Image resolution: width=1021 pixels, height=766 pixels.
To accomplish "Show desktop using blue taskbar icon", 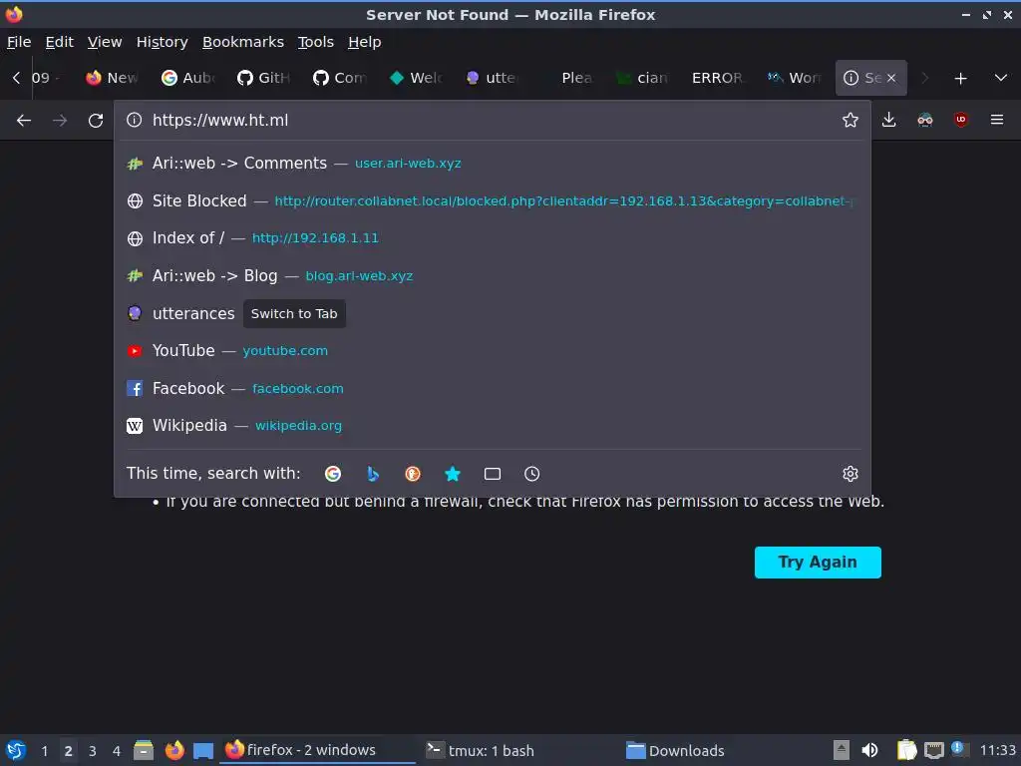I will tap(203, 750).
